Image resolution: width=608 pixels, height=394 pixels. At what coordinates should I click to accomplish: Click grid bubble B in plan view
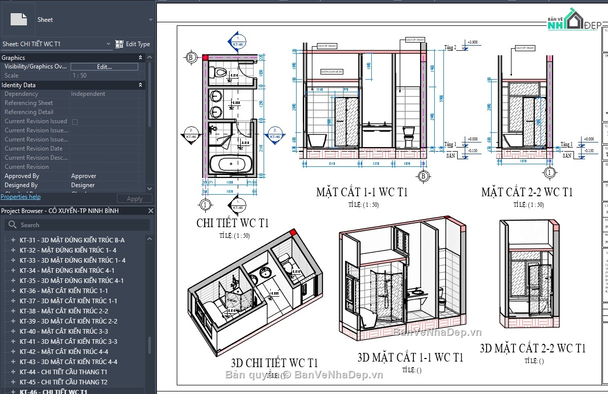pos(190,58)
